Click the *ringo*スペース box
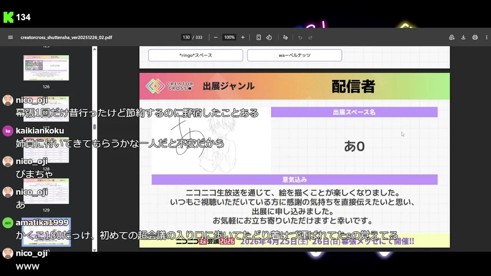The width and height of the screenshot is (491, 276). tap(196, 55)
